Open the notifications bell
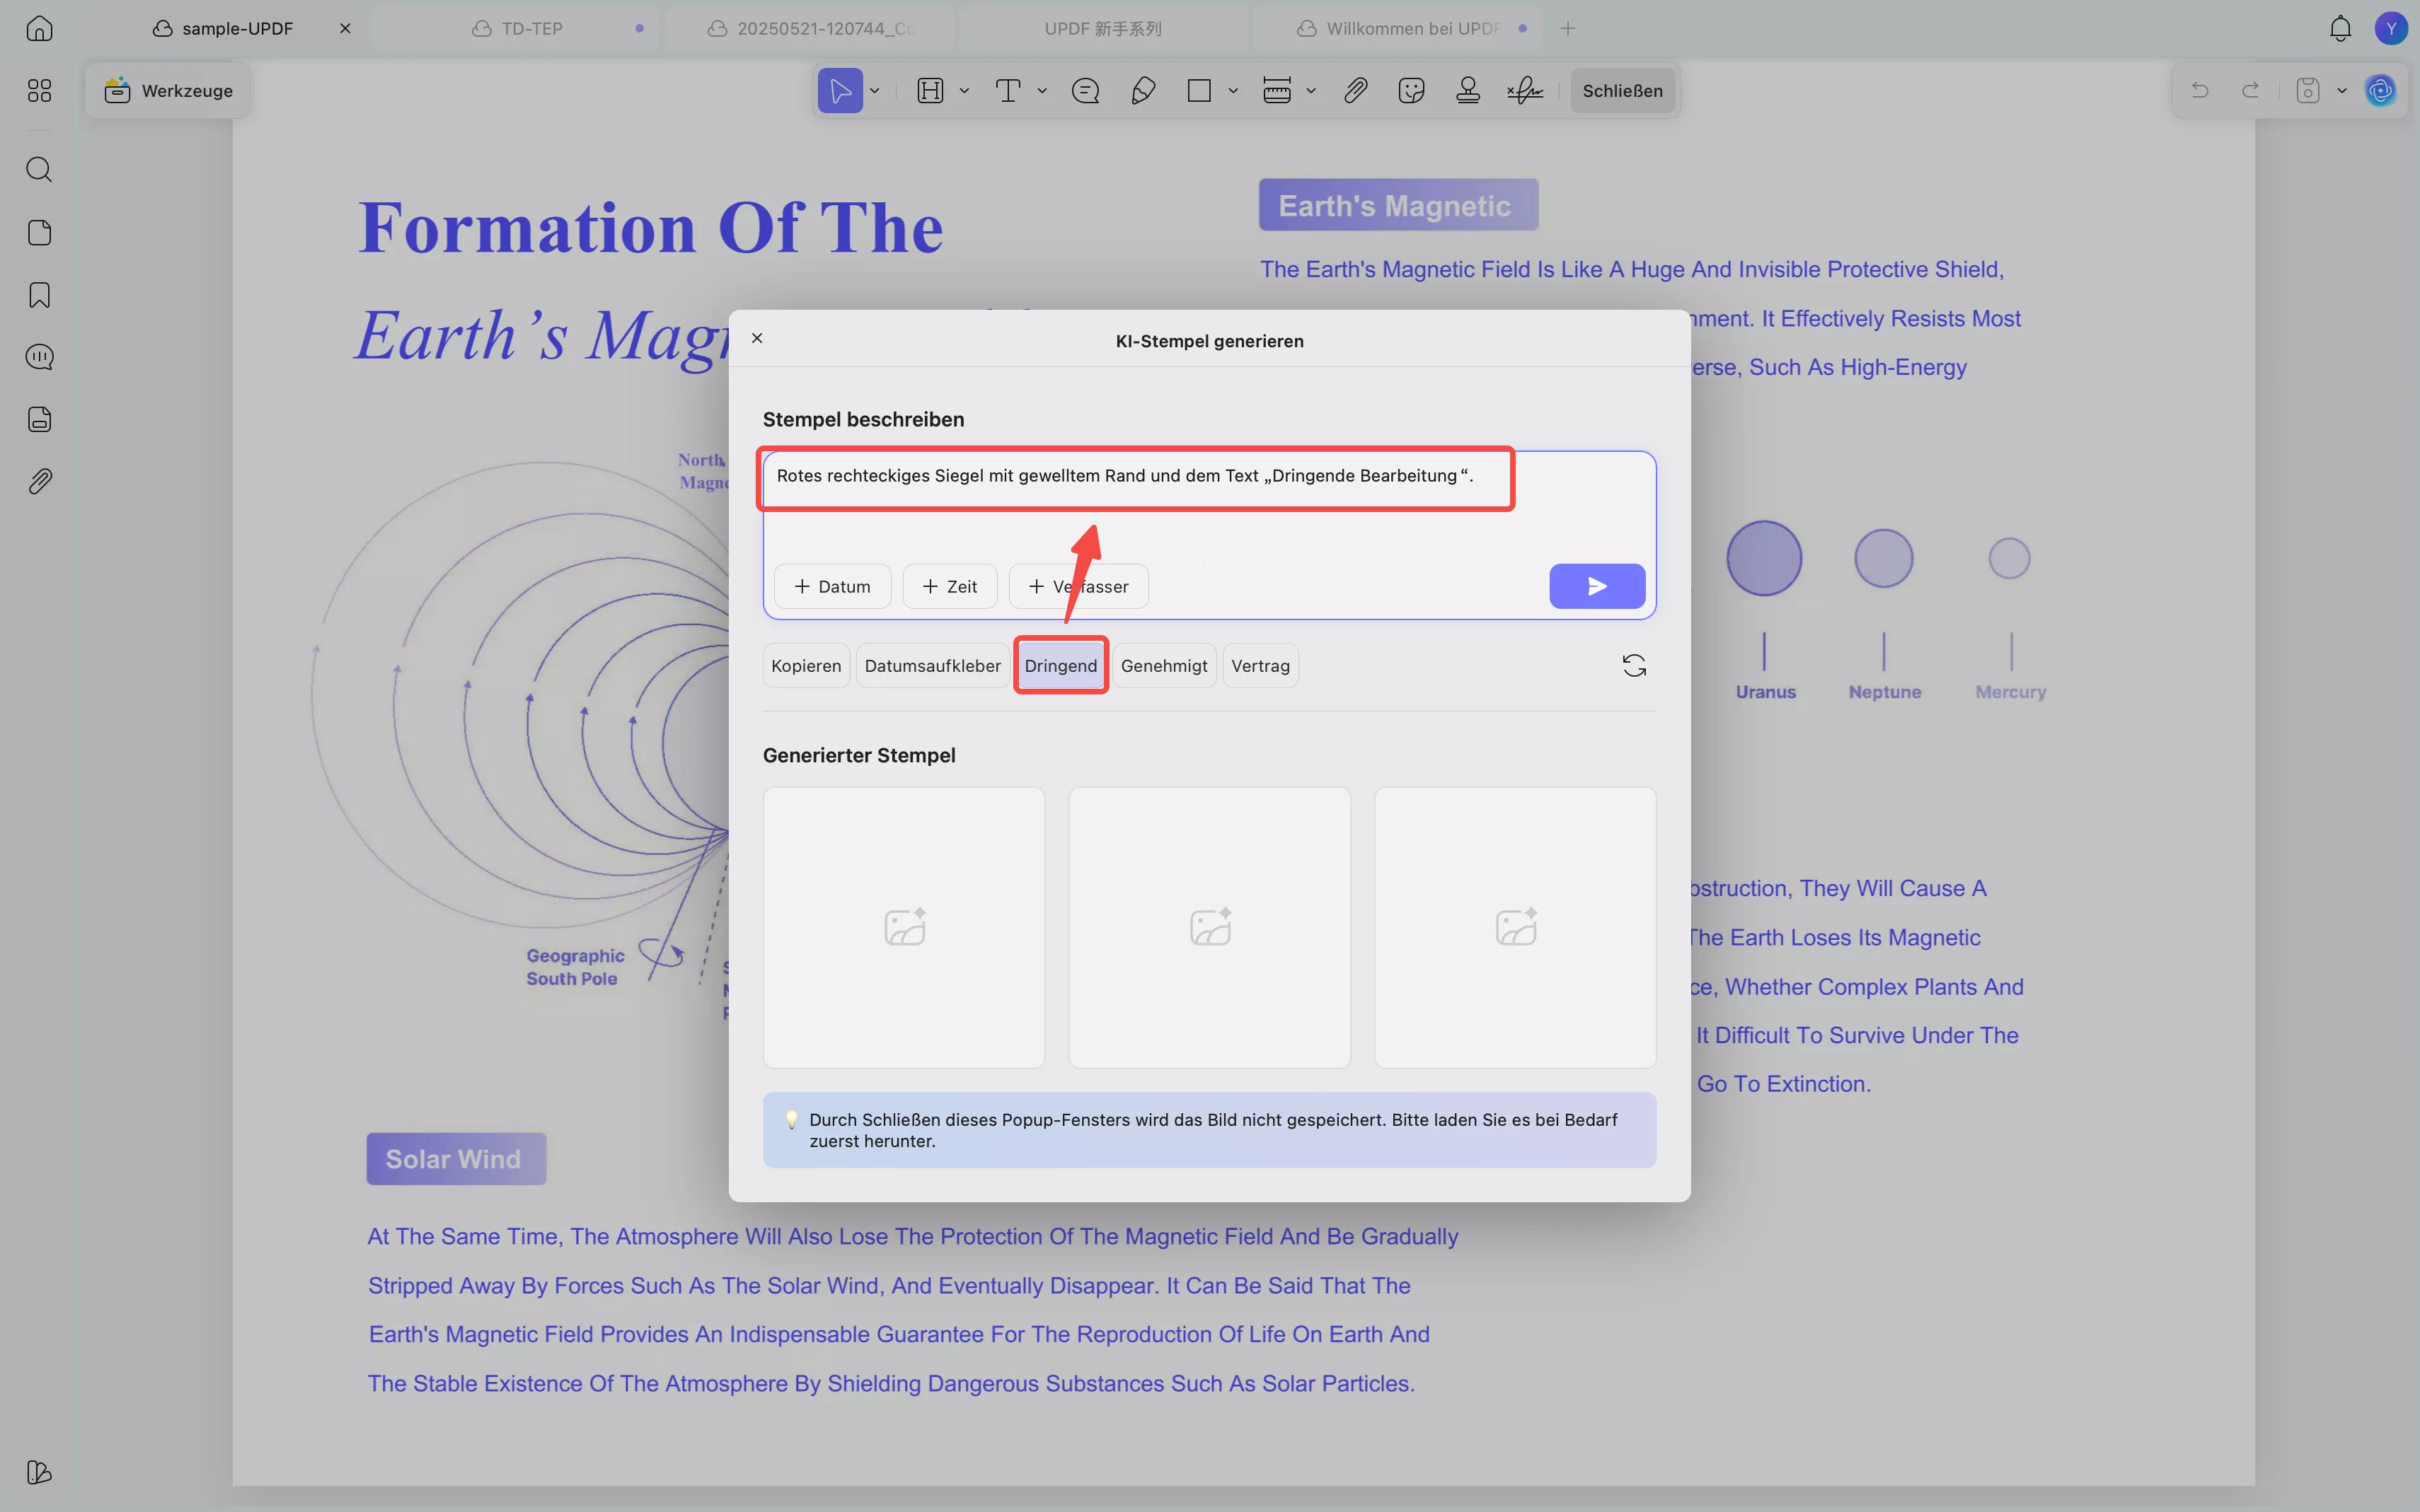 click(2339, 29)
